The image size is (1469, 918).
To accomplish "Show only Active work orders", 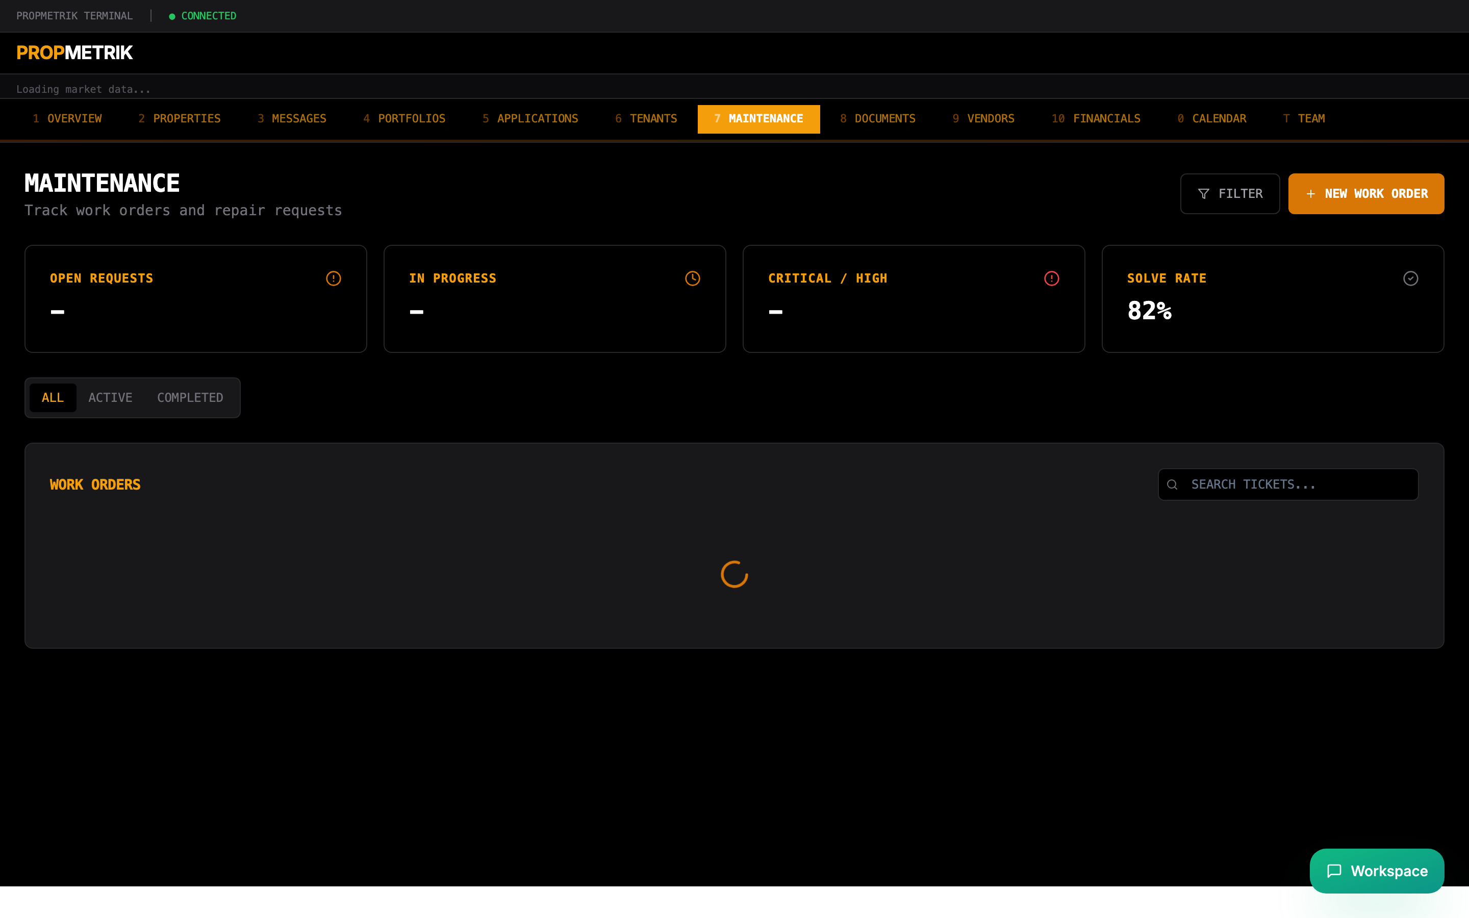I will pyautogui.click(x=111, y=398).
